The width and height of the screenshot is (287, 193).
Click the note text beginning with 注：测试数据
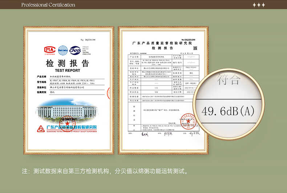coord(105,171)
